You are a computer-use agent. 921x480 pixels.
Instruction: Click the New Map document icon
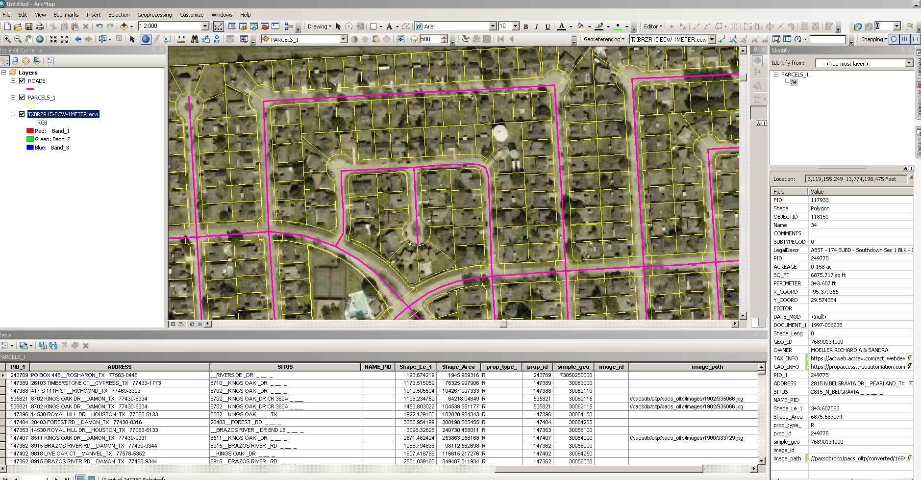[x=7, y=26]
